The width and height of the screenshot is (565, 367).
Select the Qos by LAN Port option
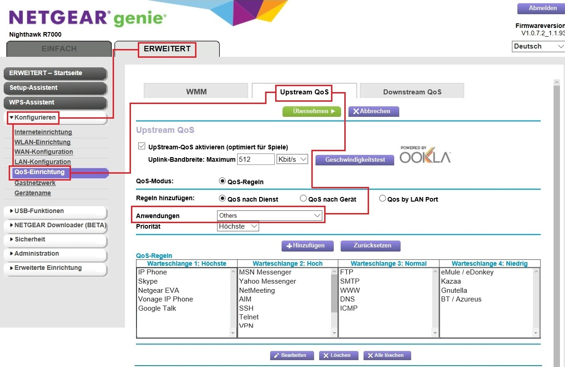(382, 199)
